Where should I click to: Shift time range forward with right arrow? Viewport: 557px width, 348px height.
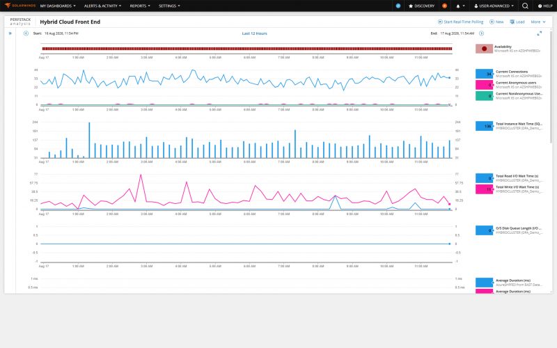click(481, 33)
